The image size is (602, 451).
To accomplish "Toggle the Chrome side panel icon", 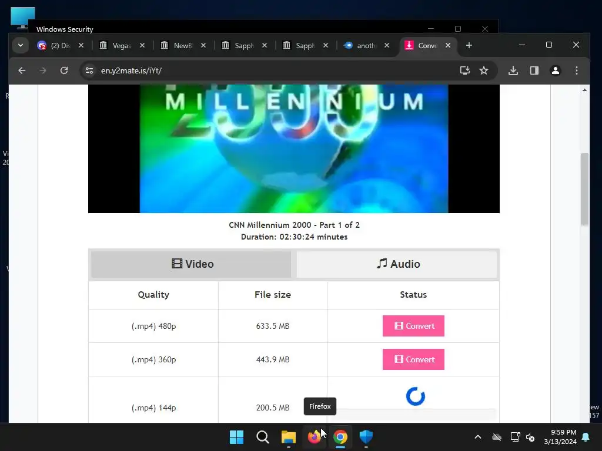I will click(534, 70).
